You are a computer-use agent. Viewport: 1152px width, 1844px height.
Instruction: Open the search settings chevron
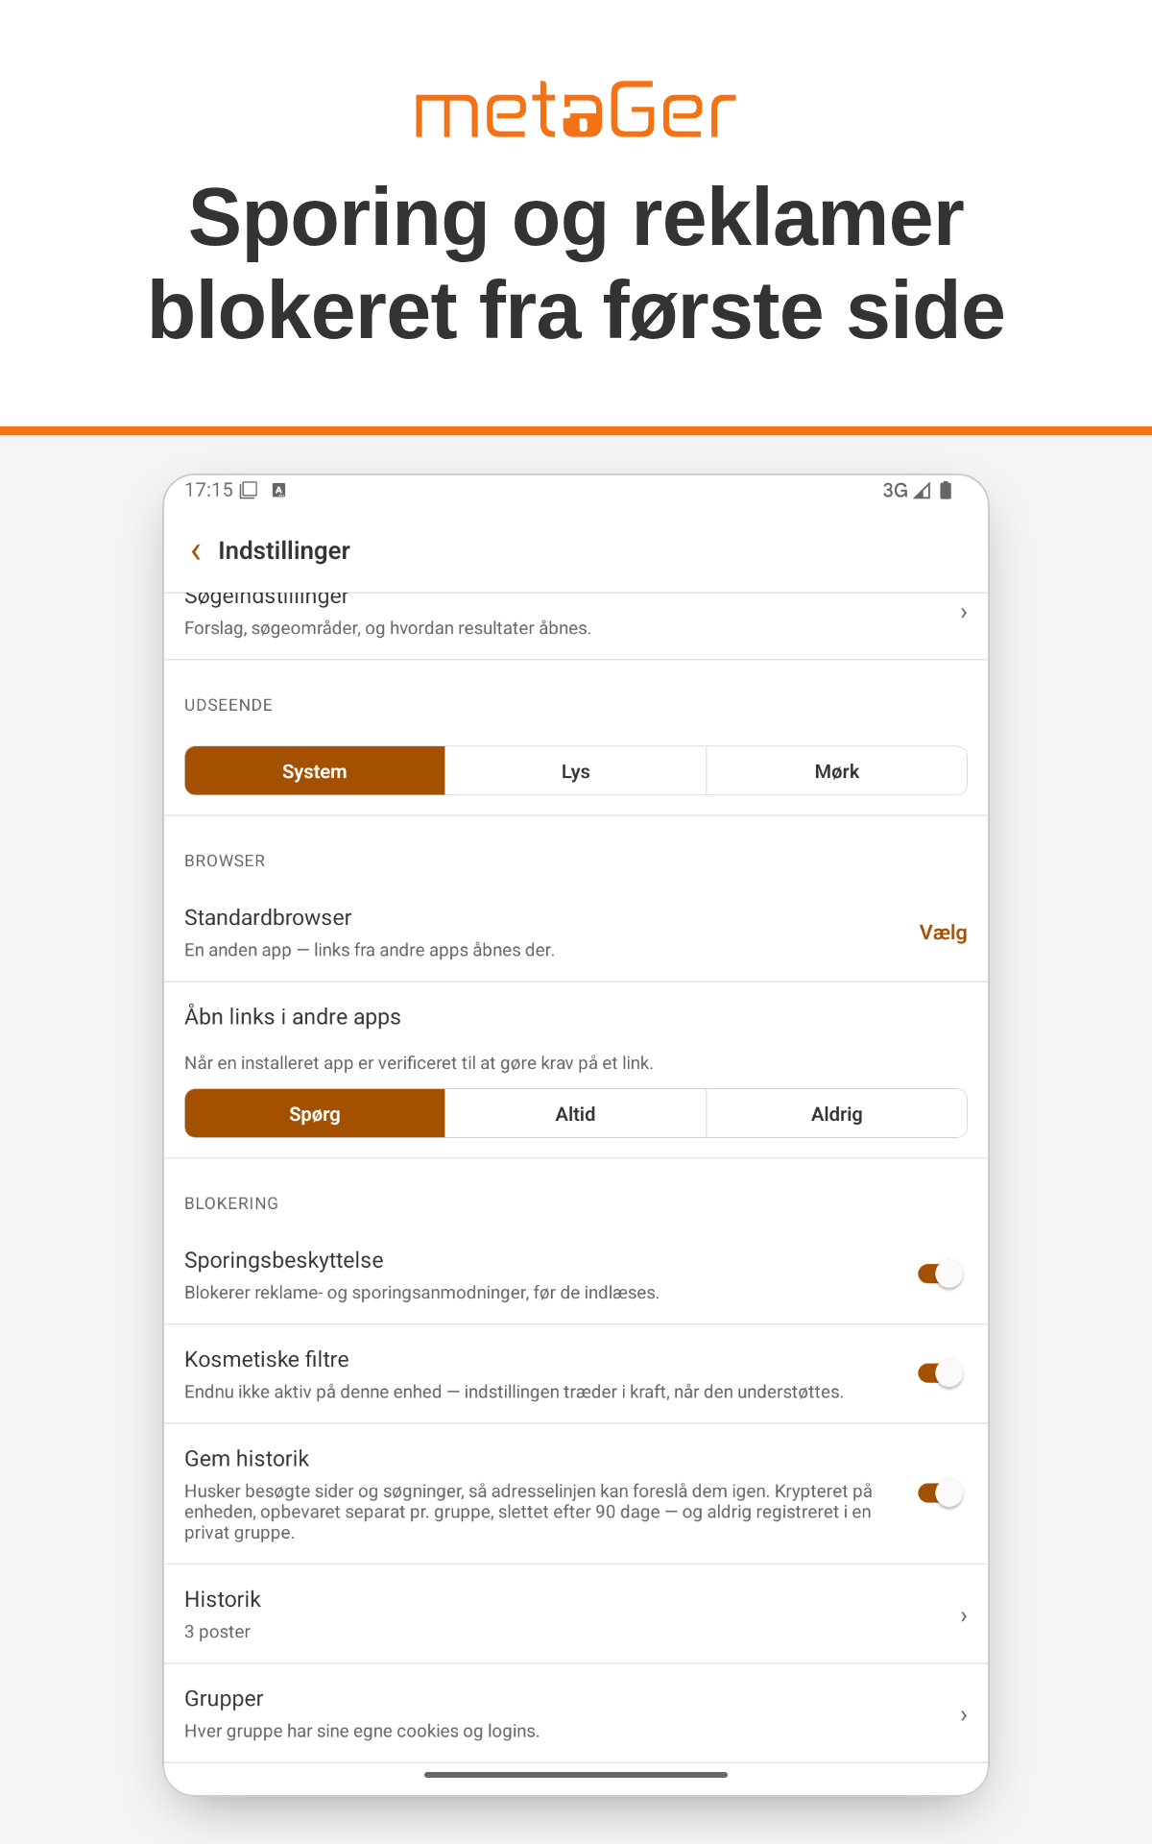pos(964,613)
